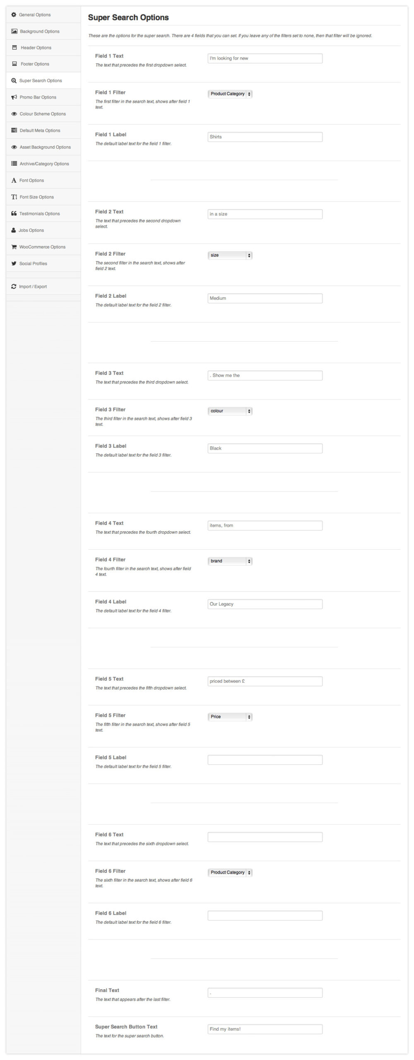Click the Import / Export refresh icon
The height and width of the screenshot is (1060, 414).
point(14,287)
